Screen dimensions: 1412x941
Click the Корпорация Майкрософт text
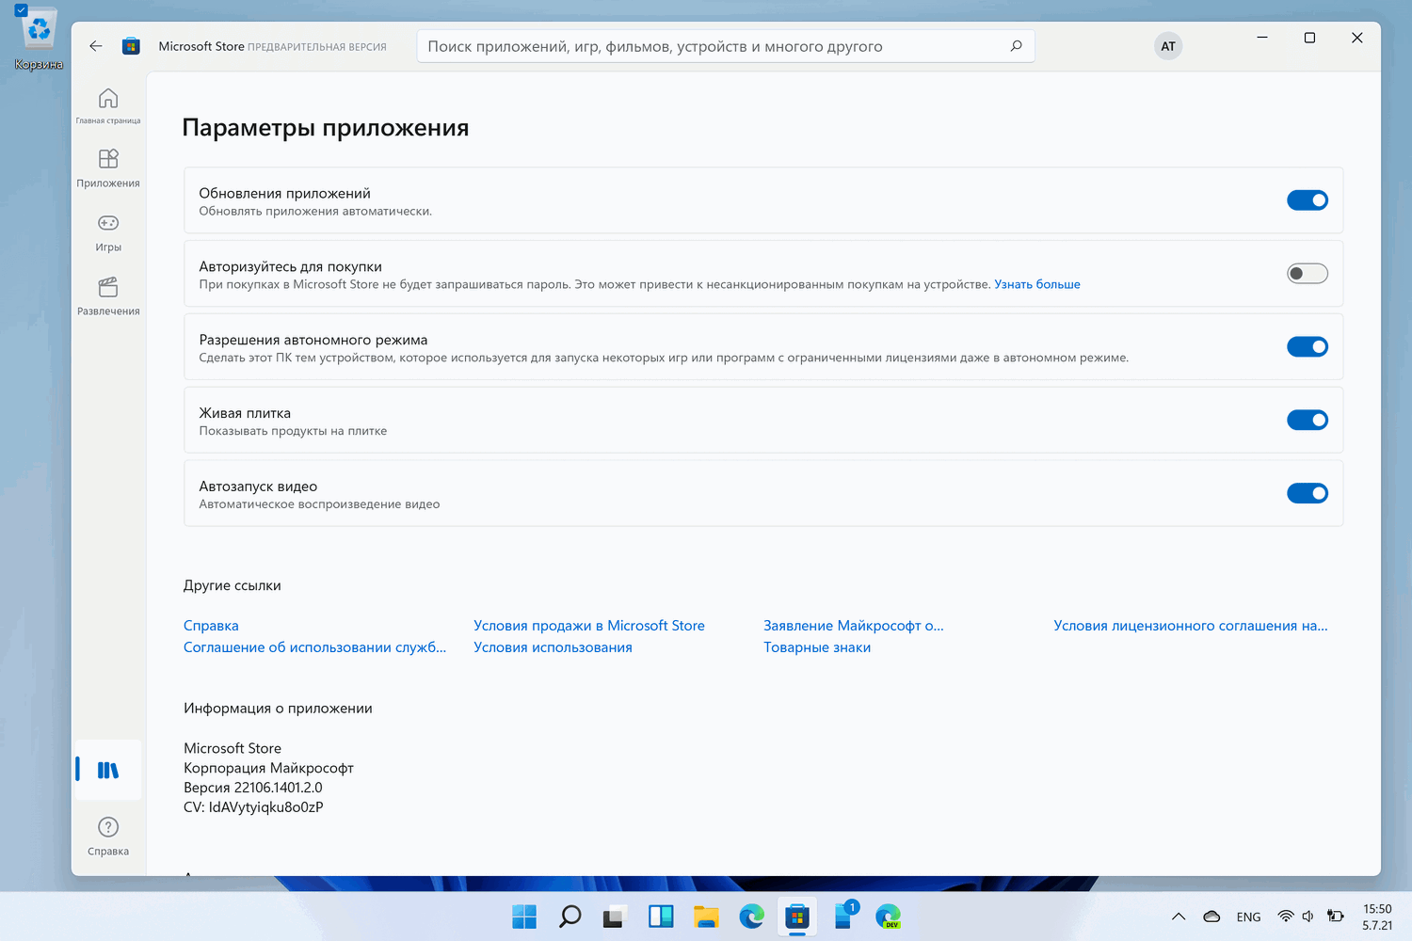click(x=268, y=768)
